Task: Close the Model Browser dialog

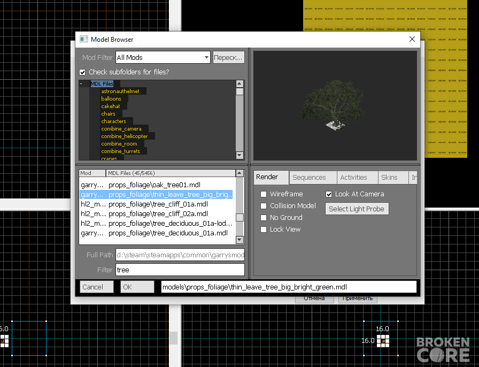Action: (412, 39)
